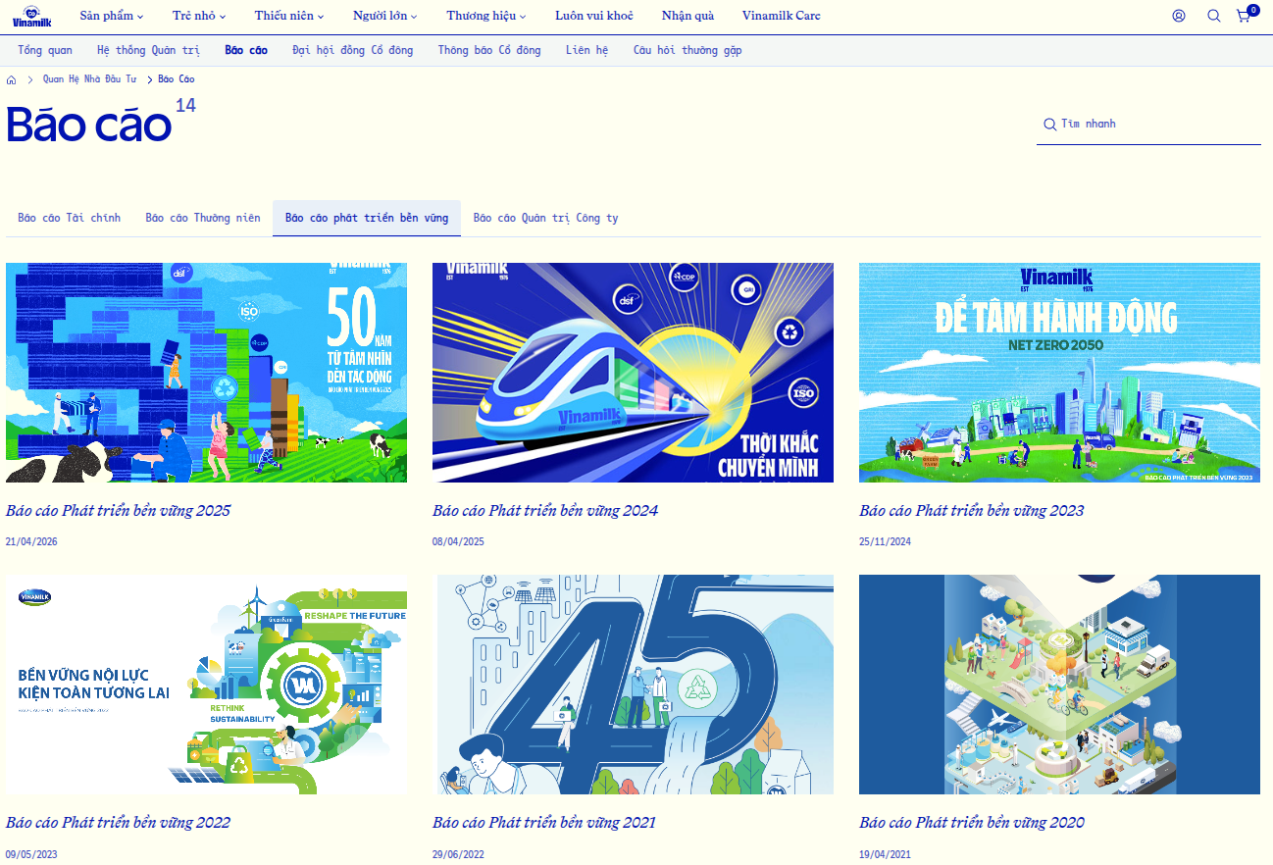
Task: Open the Luôn vui khoẻ menu item
Action: [594, 16]
